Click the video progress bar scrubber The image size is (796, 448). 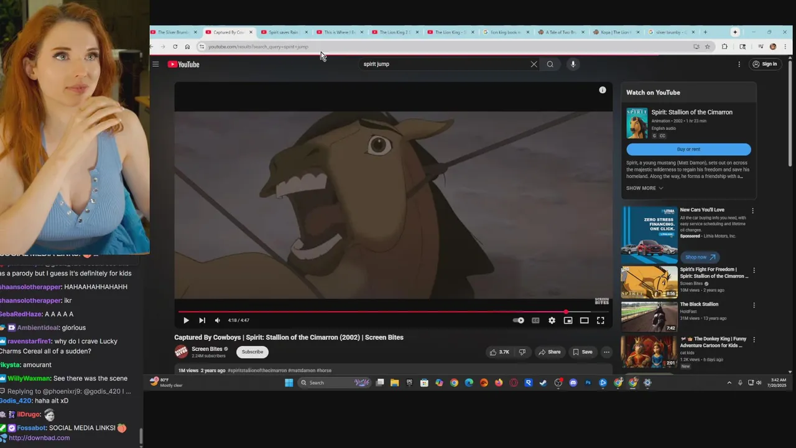click(566, 312)
